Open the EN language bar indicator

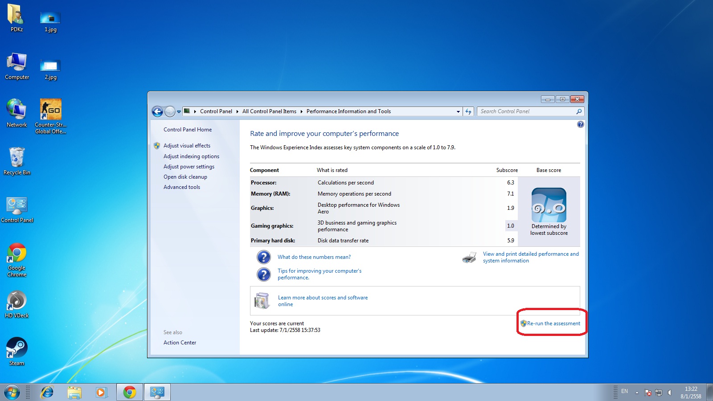click(624, 391)
